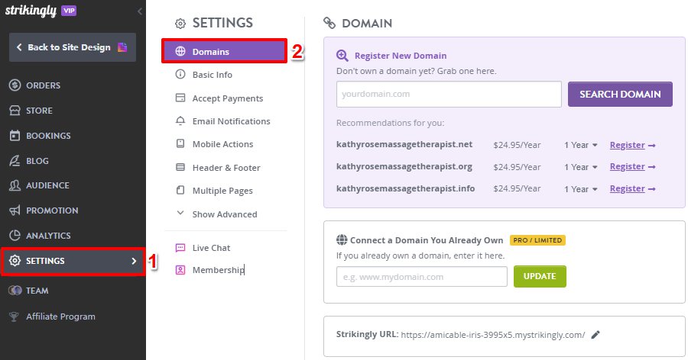Image resolution: width=688 pixels, height=360 pixels.
Task: Click the pencil to edit Strikingly URL
Action: click(596, 335)
